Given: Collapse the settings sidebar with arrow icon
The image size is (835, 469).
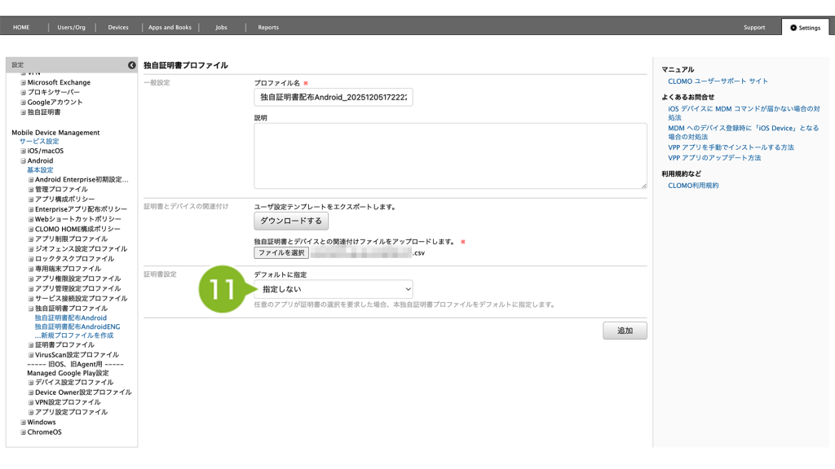Looking at the screenshot, I should coord(132,65).
